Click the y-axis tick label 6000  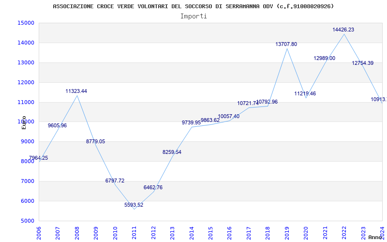(28, 201)
